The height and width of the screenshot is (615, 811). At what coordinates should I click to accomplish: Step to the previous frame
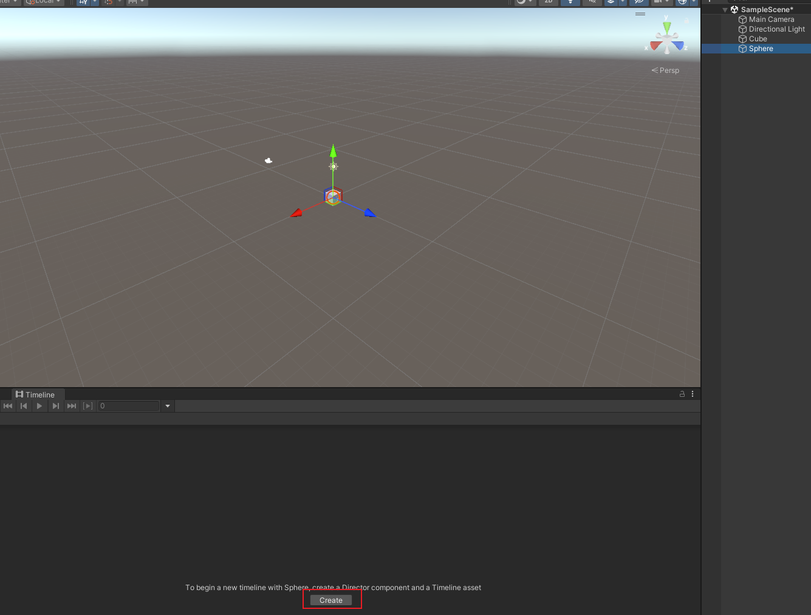(24, 406)
